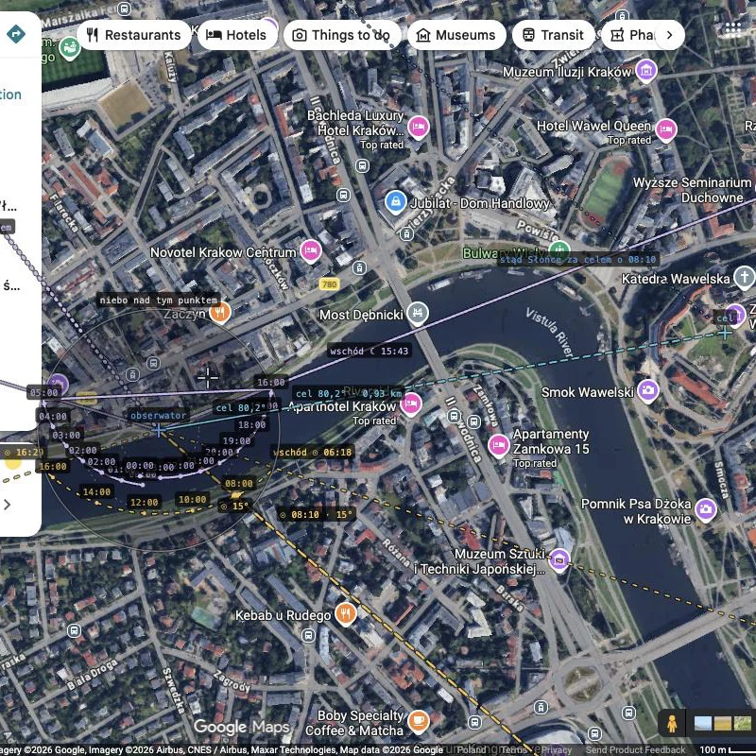Open the Terms link at bottom
756x756 pixels.
513,749
